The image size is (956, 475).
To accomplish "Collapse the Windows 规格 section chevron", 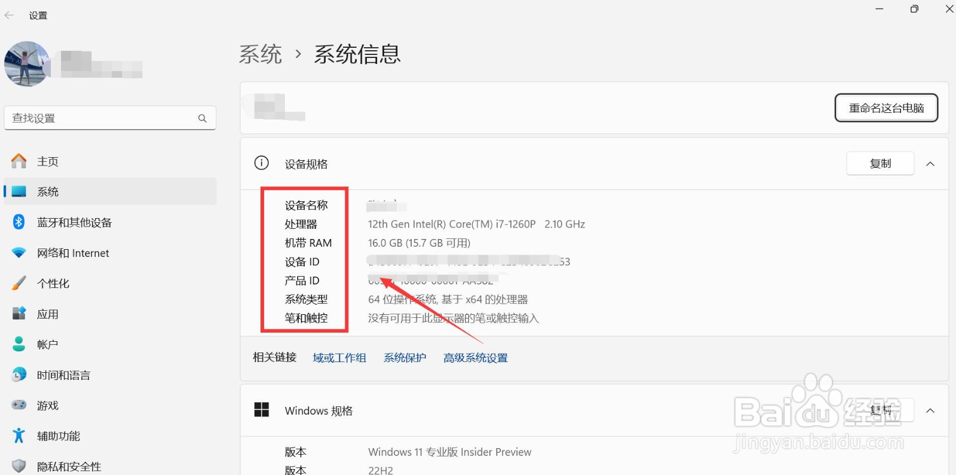I will pos(930,410).
